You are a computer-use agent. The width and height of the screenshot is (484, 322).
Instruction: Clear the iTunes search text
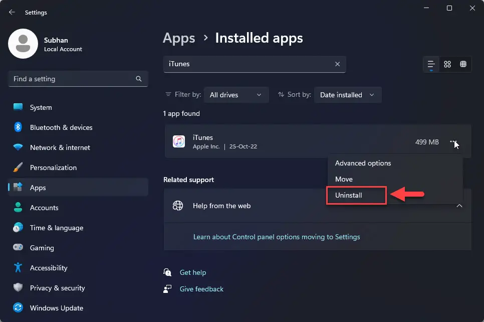(x=337, y=64)
